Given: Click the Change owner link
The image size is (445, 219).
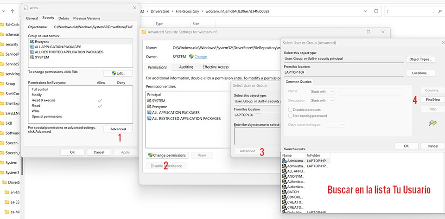Looking at the screenshot, I should [x=198, y=57].
